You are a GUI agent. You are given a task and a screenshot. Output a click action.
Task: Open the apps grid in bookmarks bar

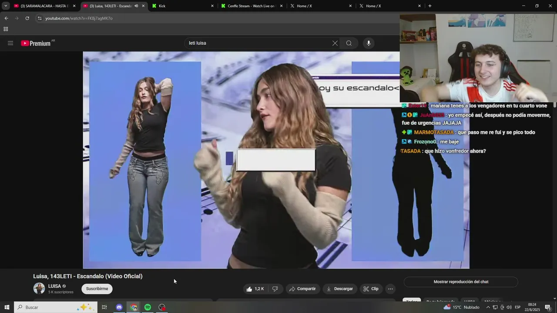(x=6, y=29)
